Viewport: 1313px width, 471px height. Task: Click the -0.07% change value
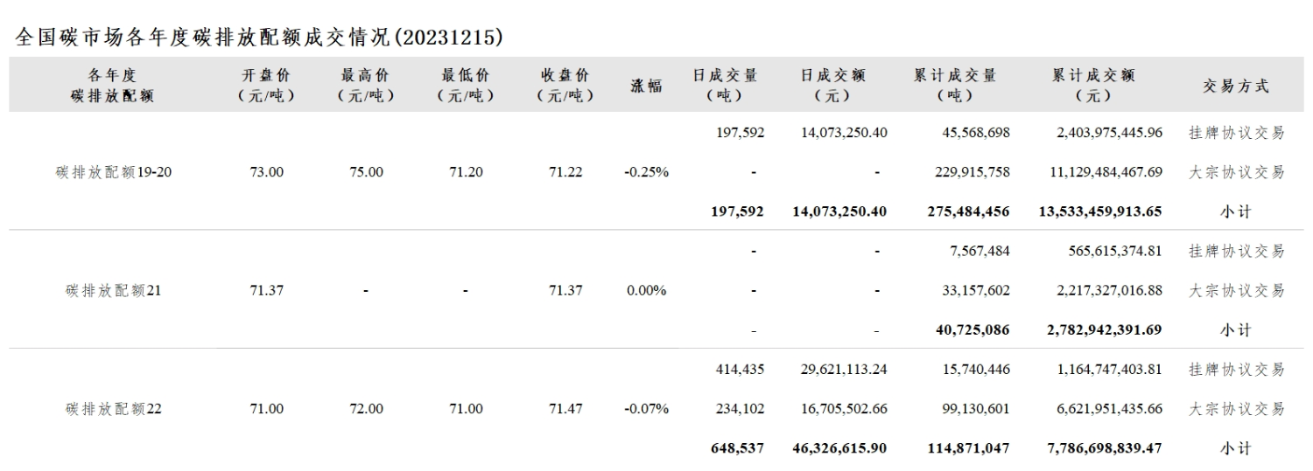tap(646, 408)
